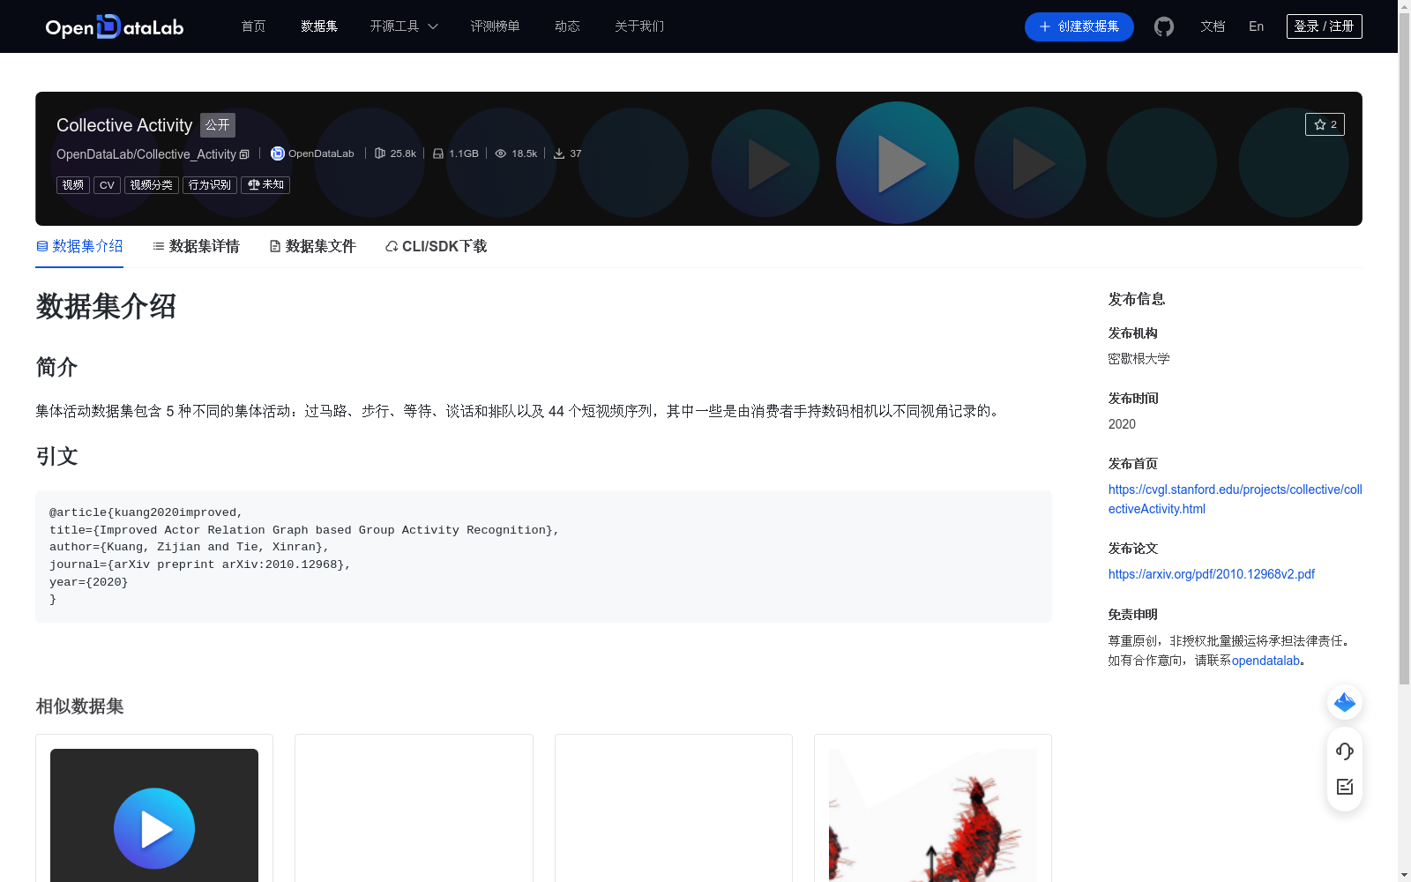Image resolution: width=1411 pixels, height=882 pixels.
Task: Click 创建数据集 button
Action: (1079, 26)
